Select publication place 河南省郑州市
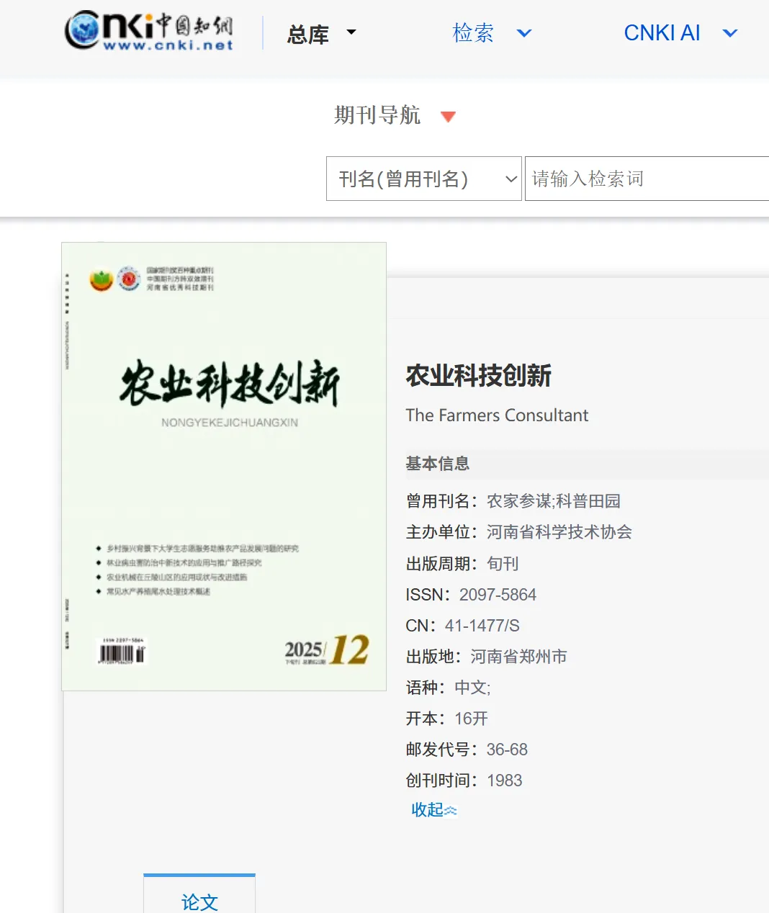The width and height of the screenshot is (769, 913). tap(519, 657)
